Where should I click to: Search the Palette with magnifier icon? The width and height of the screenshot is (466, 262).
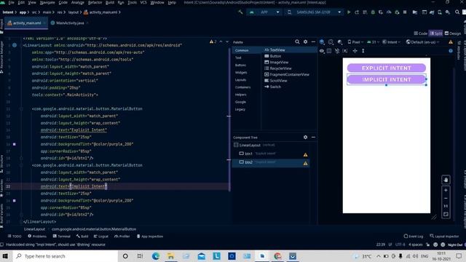click(x=297, y=42)
